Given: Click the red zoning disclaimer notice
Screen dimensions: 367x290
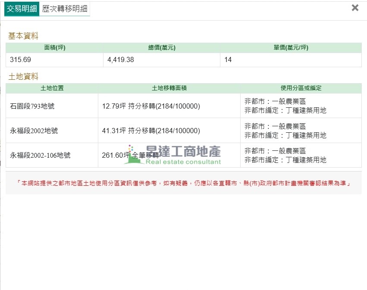Looking at the screenshot, I should click(x=183, y=183).
